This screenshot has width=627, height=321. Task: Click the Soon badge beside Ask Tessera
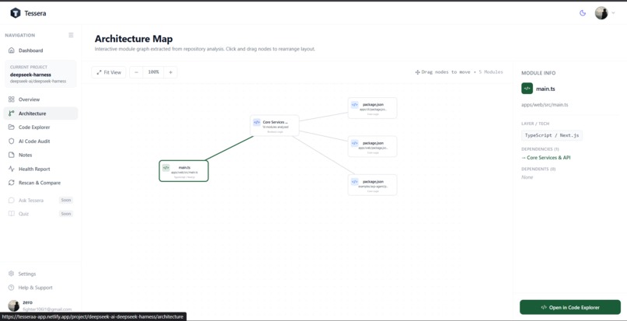click(66, 201)
